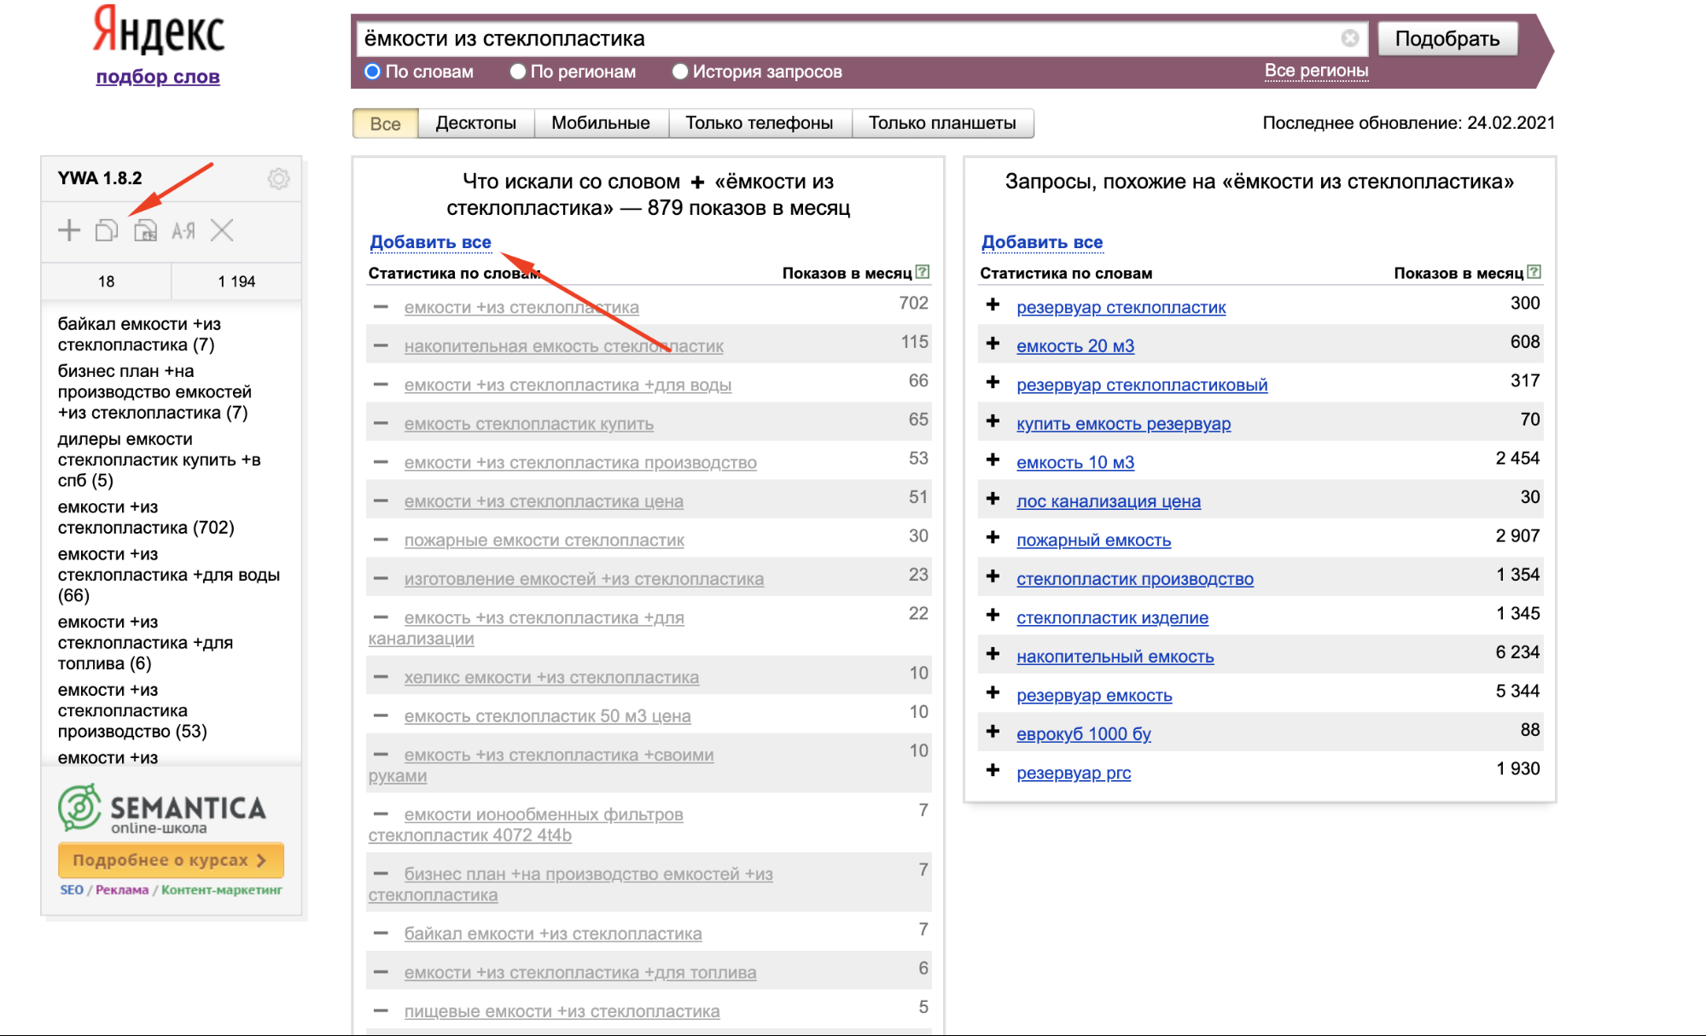
Task: Add 'емкость 20 м3' with plus icon
Action: pos(993,344)
